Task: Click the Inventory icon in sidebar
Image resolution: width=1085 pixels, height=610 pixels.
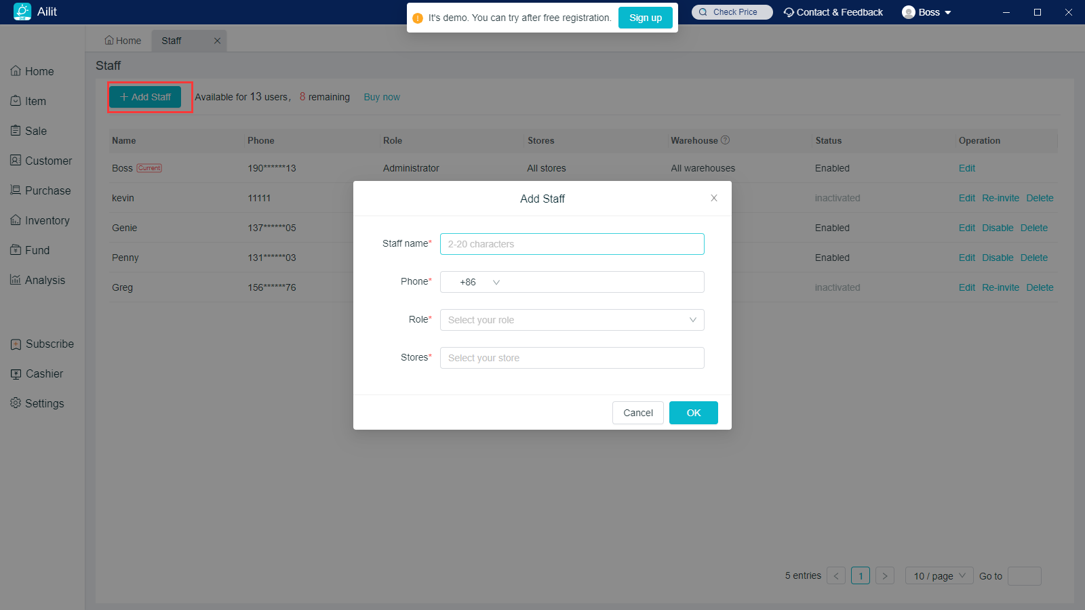Action: click(16, 220)
